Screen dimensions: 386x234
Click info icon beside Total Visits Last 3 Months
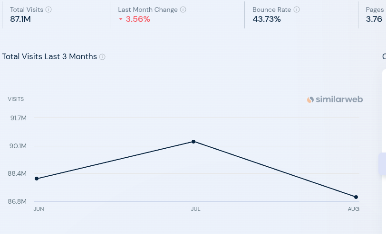(102, 57)
